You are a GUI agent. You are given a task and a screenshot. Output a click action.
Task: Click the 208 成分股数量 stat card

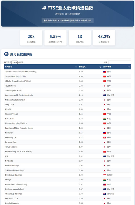31,38
